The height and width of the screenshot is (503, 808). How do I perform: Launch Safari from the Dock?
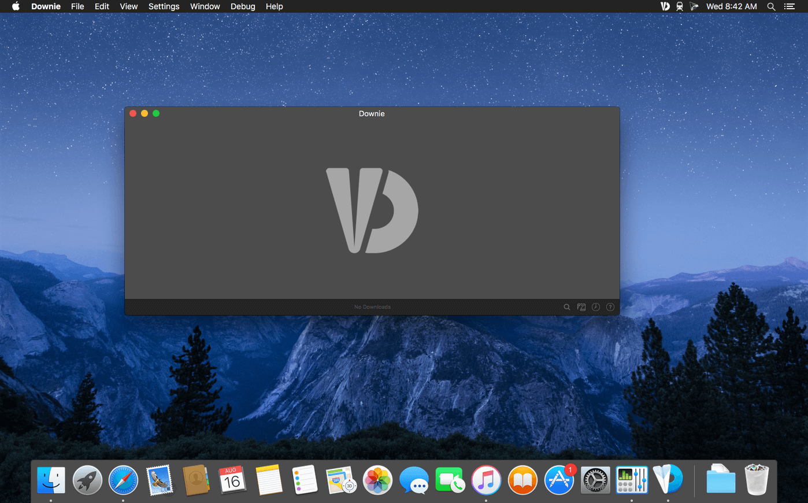click(x=124, y=480)
